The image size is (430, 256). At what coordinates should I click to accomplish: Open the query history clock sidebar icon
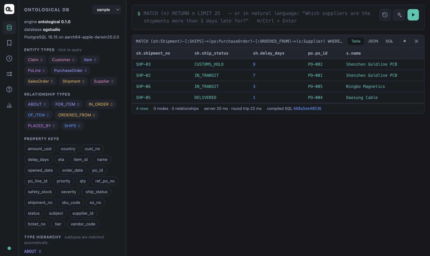(9, 58)
